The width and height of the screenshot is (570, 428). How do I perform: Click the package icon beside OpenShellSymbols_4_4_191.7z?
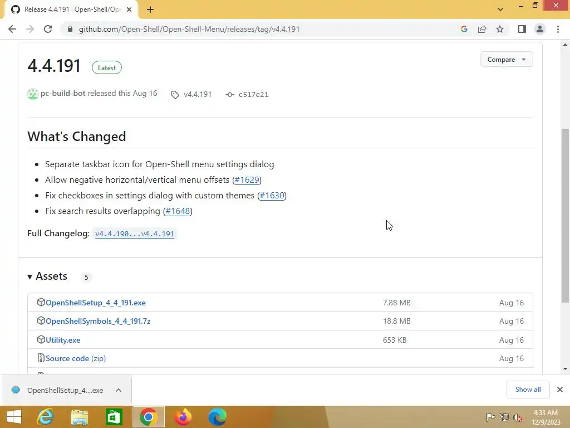click(x=41, y=320)
